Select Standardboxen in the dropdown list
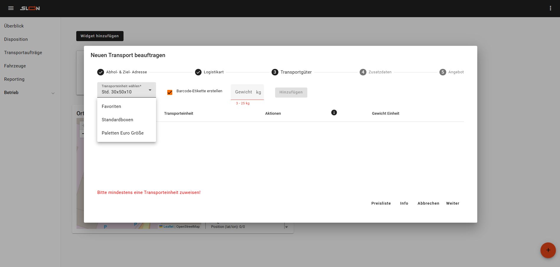The width and height of the screenshot is (560, 267). pyautogui.click(x=117, y=120)
